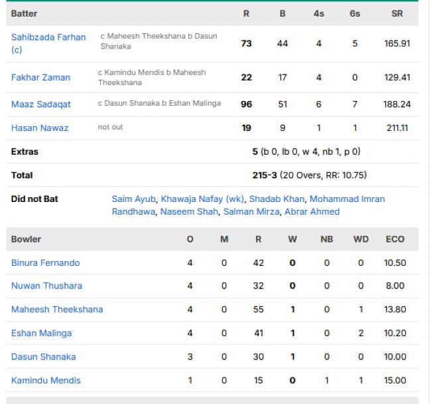Viewport: 431px width, 404px height.
Task: Click Binura Fernando's economy 10.50
Action: point(395,262)
